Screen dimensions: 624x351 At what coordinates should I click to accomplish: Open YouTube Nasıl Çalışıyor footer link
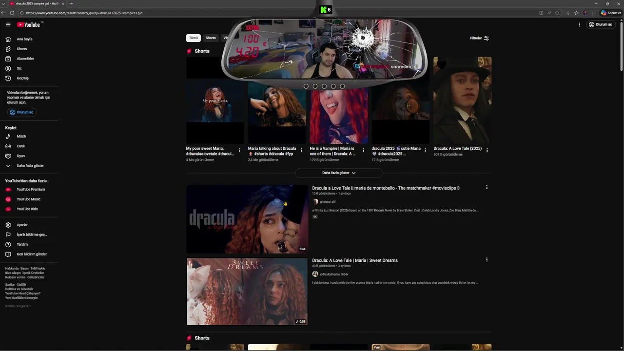[23, 293]
